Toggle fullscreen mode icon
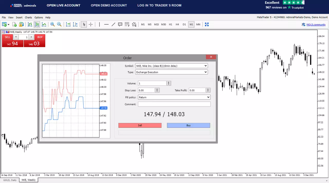 [x=207, y=24]
